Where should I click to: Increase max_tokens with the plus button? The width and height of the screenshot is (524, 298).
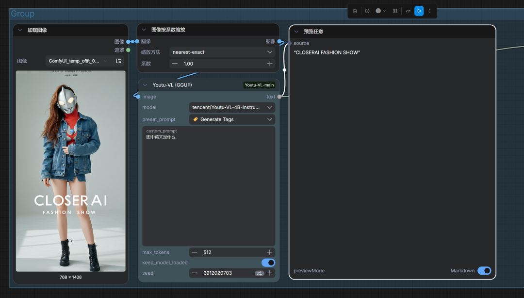coord(270,252)
